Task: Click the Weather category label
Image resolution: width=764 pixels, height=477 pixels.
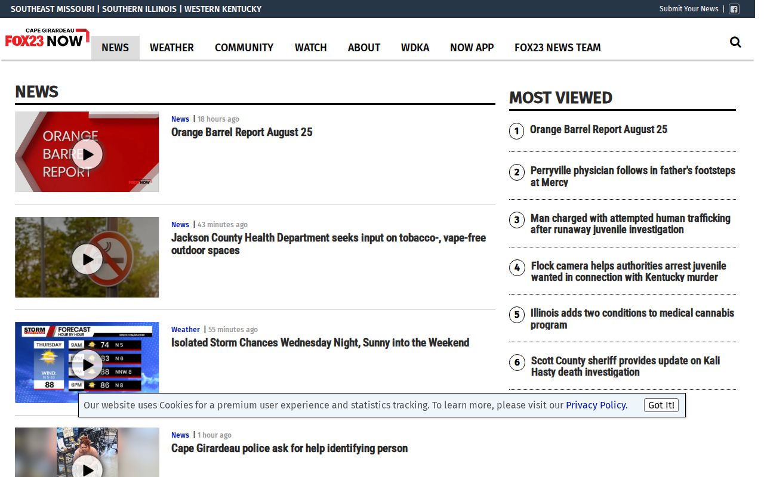Action: (186, 329)
